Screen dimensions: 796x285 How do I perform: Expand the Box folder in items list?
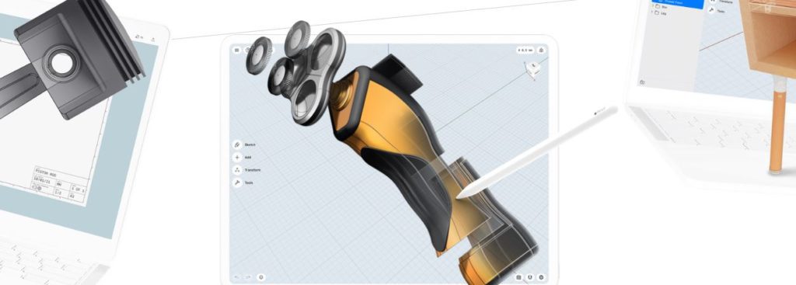point(658,7)
